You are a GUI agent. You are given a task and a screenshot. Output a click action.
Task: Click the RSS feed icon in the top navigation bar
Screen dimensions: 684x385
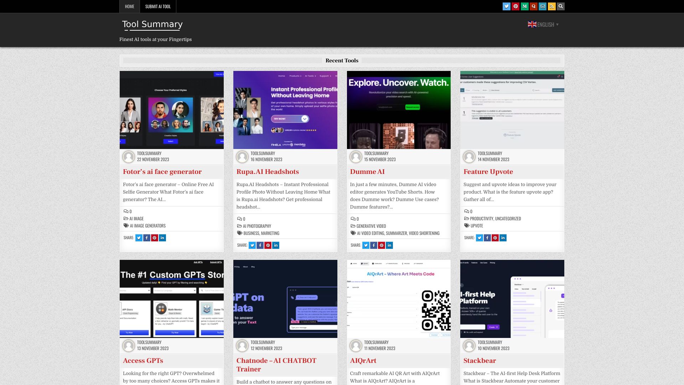(x=551, y=6)
